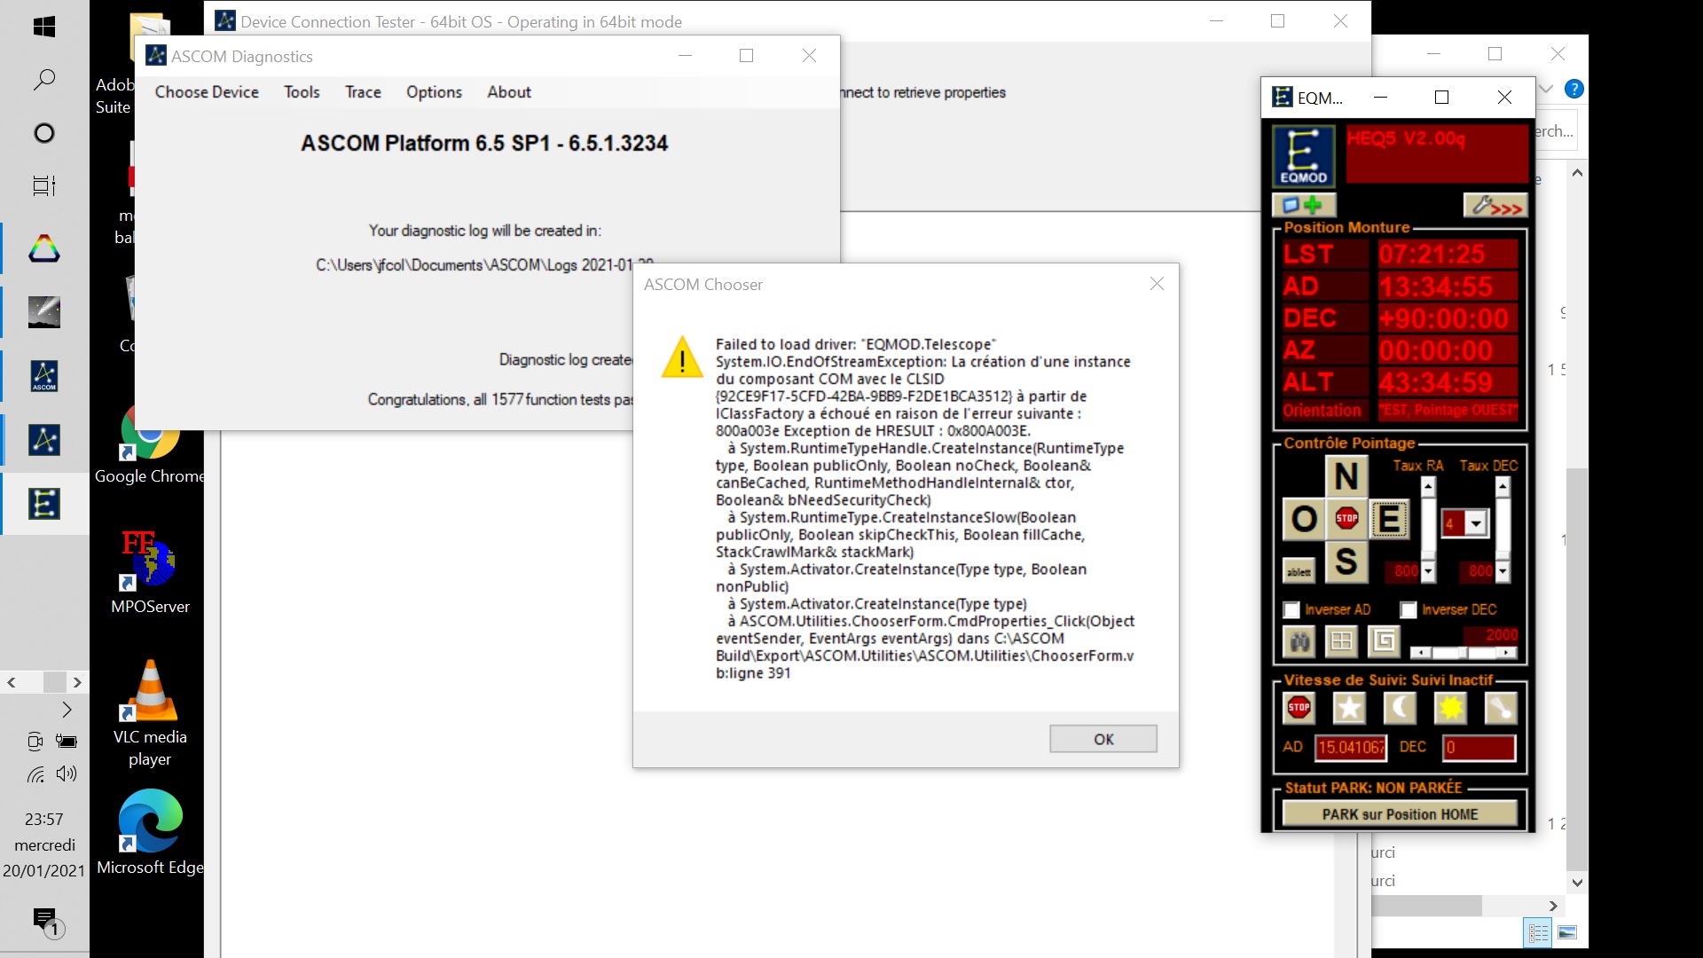
Task: Click the wrench setup expand button
Action: (1495, 206)
